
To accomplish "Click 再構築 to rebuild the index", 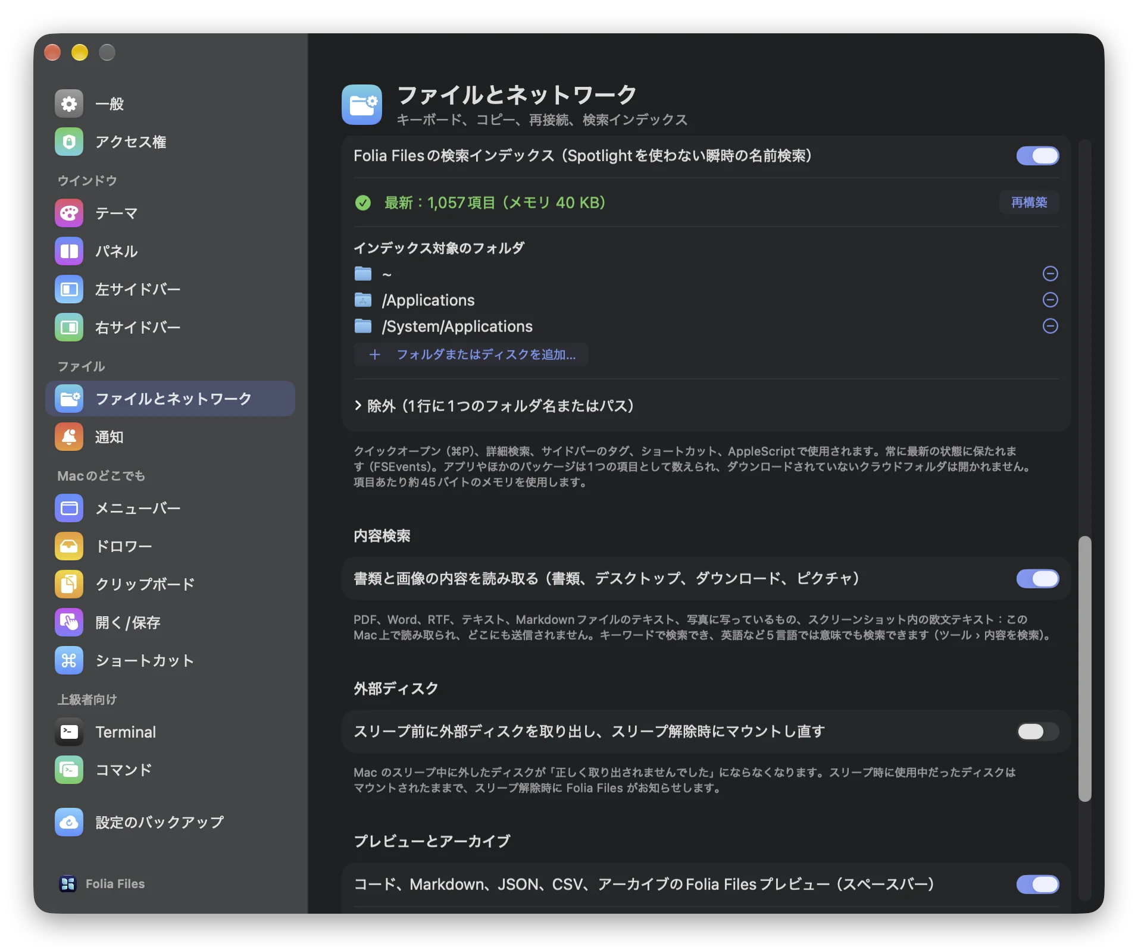I will click(1029, 202).
